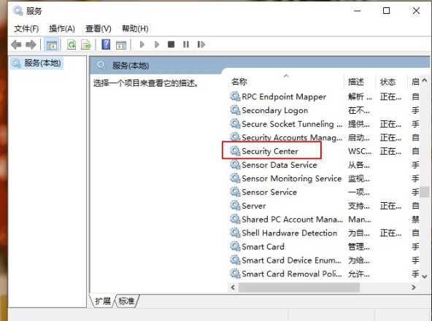Switch to the 扩展 tab
432x321 pixels.
coord(102,301)
